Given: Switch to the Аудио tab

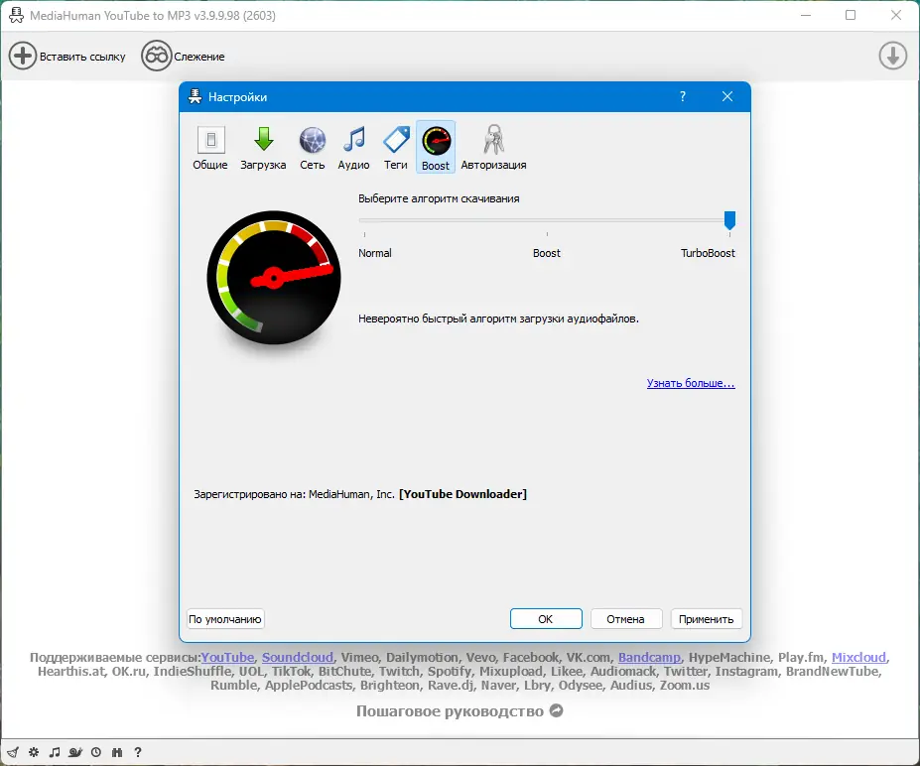Looking at the screenshot, I should click(353, 148).
